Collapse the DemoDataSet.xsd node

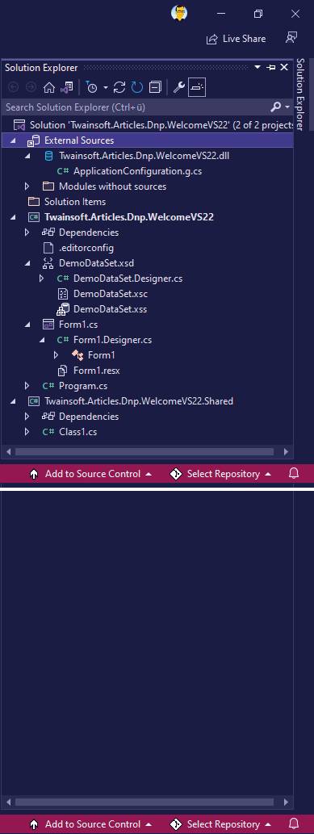coord(27,262)
